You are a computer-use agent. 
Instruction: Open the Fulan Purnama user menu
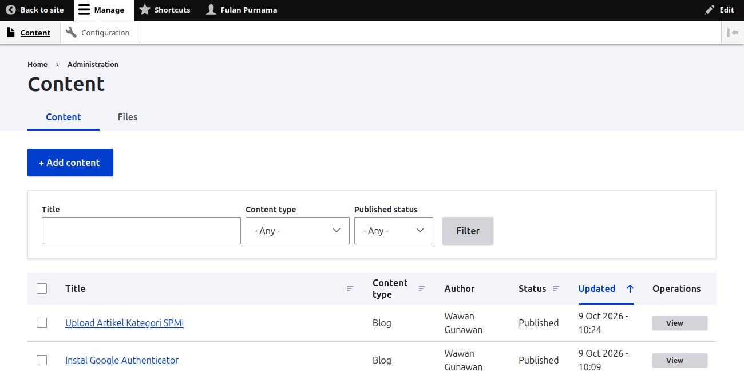(x=242, y=10)
